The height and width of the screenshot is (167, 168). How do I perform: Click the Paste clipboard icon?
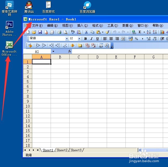pyautogui.click(x=98, y=32)
